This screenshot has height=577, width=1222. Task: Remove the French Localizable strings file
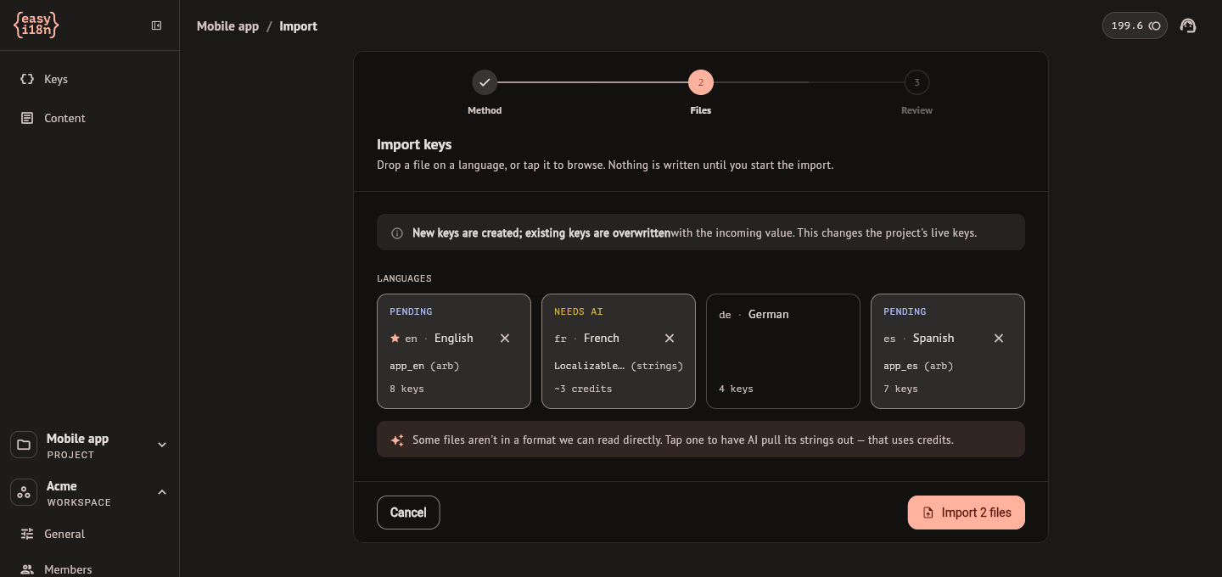pyautogui.click(x=670, y=338)
